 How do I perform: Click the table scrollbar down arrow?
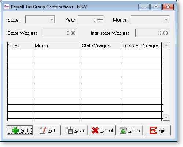click(x=166, y=118)
